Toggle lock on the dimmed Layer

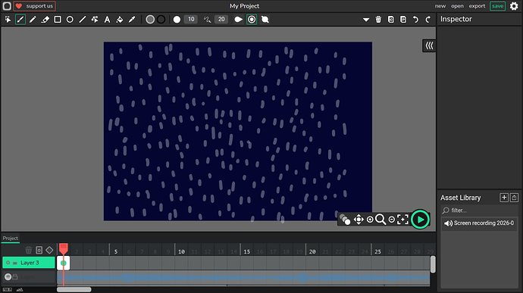(15, 276)
